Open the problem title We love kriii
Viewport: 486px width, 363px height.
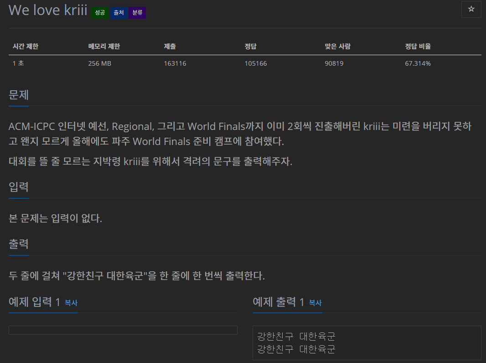[x=47, y=10]
